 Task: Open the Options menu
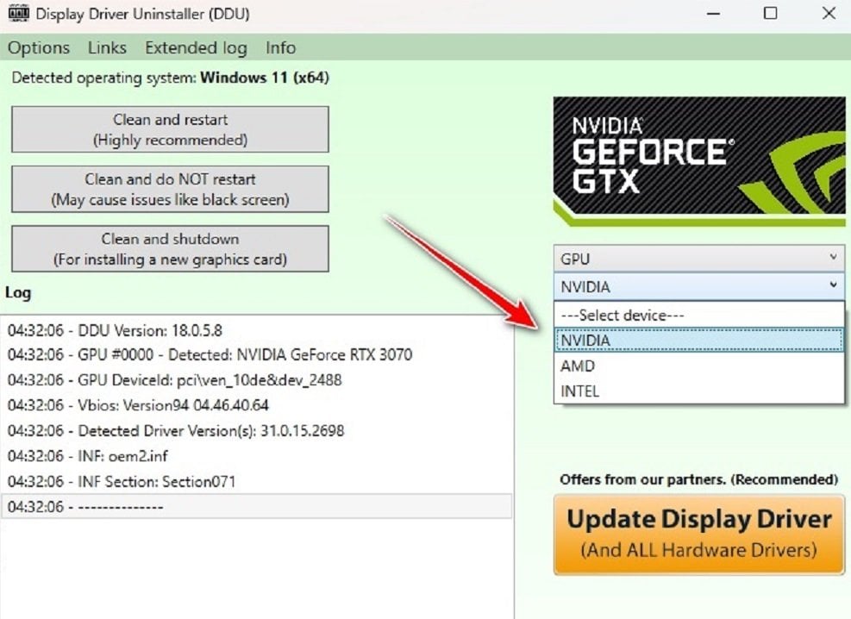pos(39,47)
